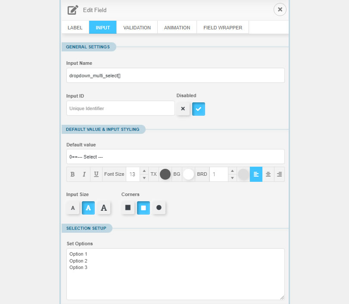The width and height of the screenshot is (349, 304).
Task: Click the Input ID Unique Identifier field
Action: click(x=120, y=108)
